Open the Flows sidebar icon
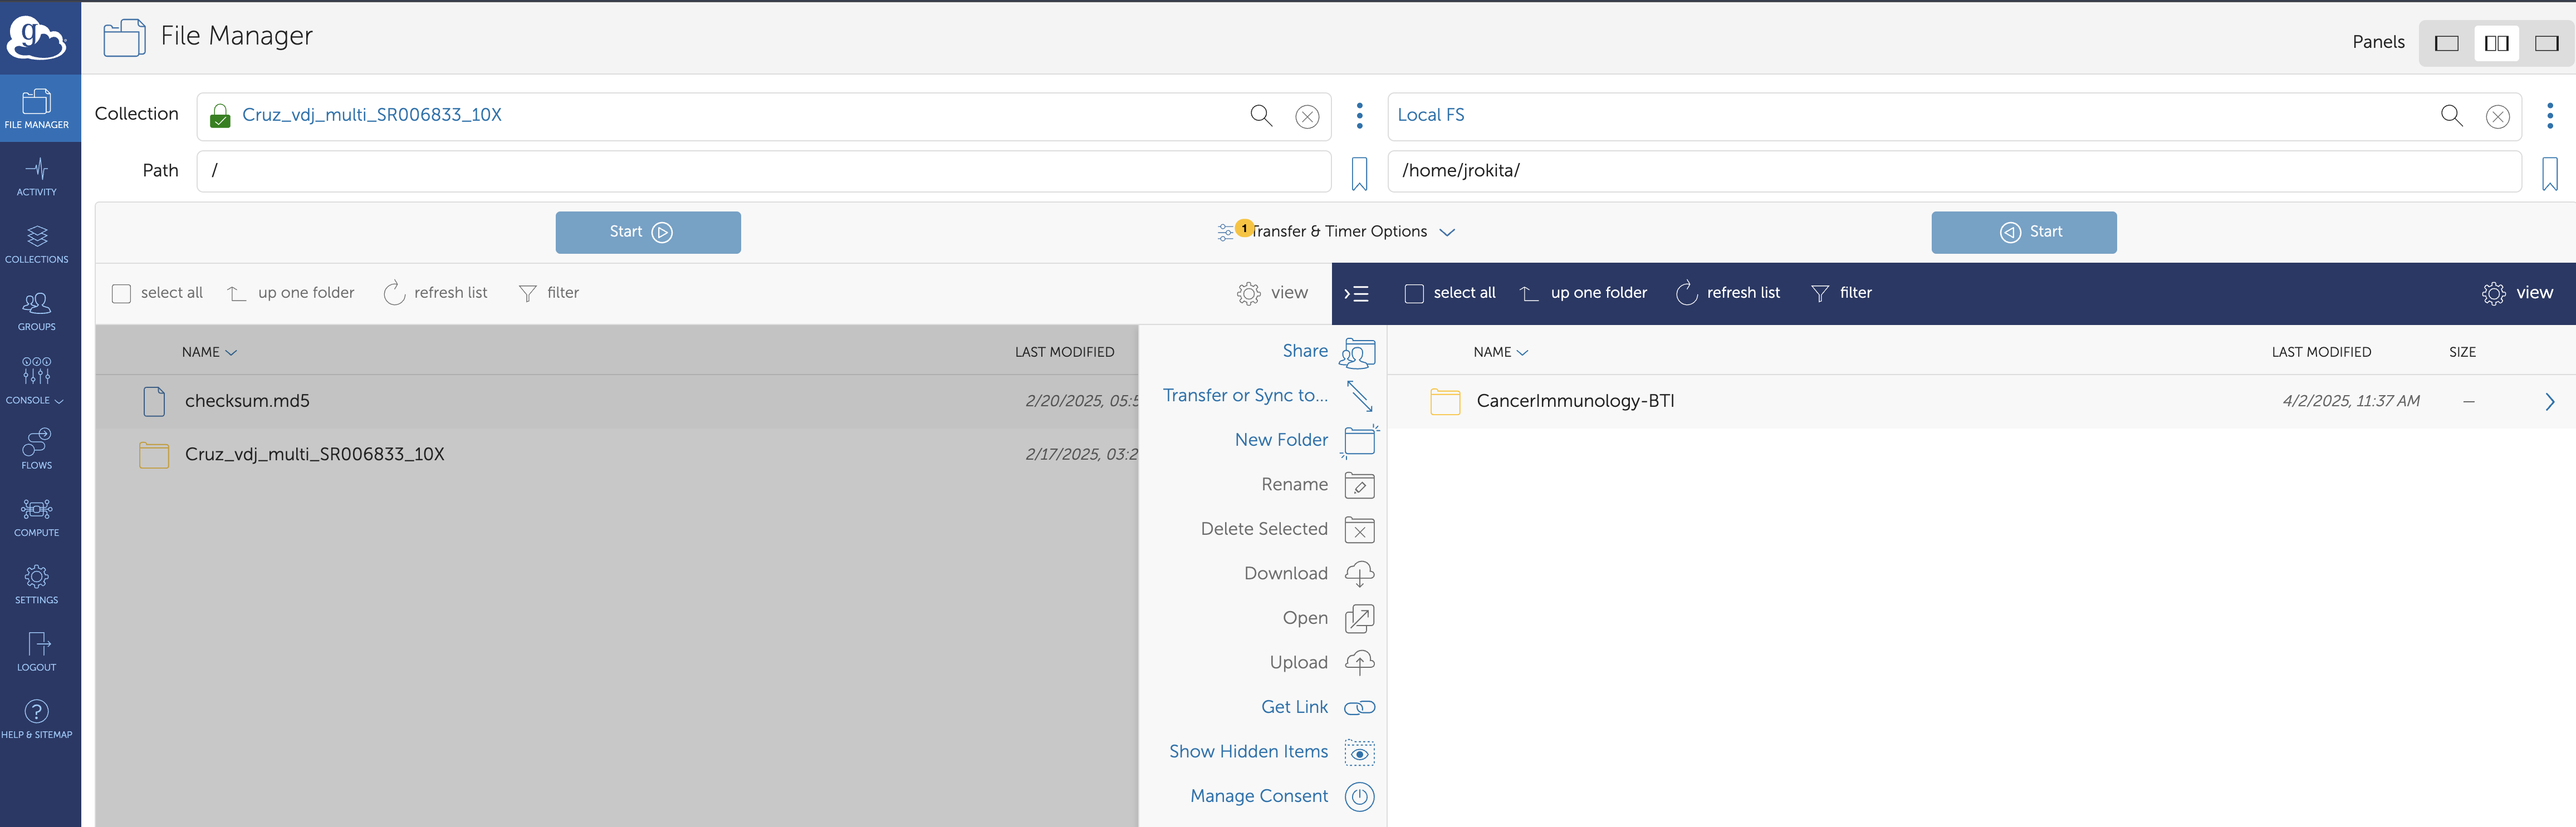 click(37, 449)
